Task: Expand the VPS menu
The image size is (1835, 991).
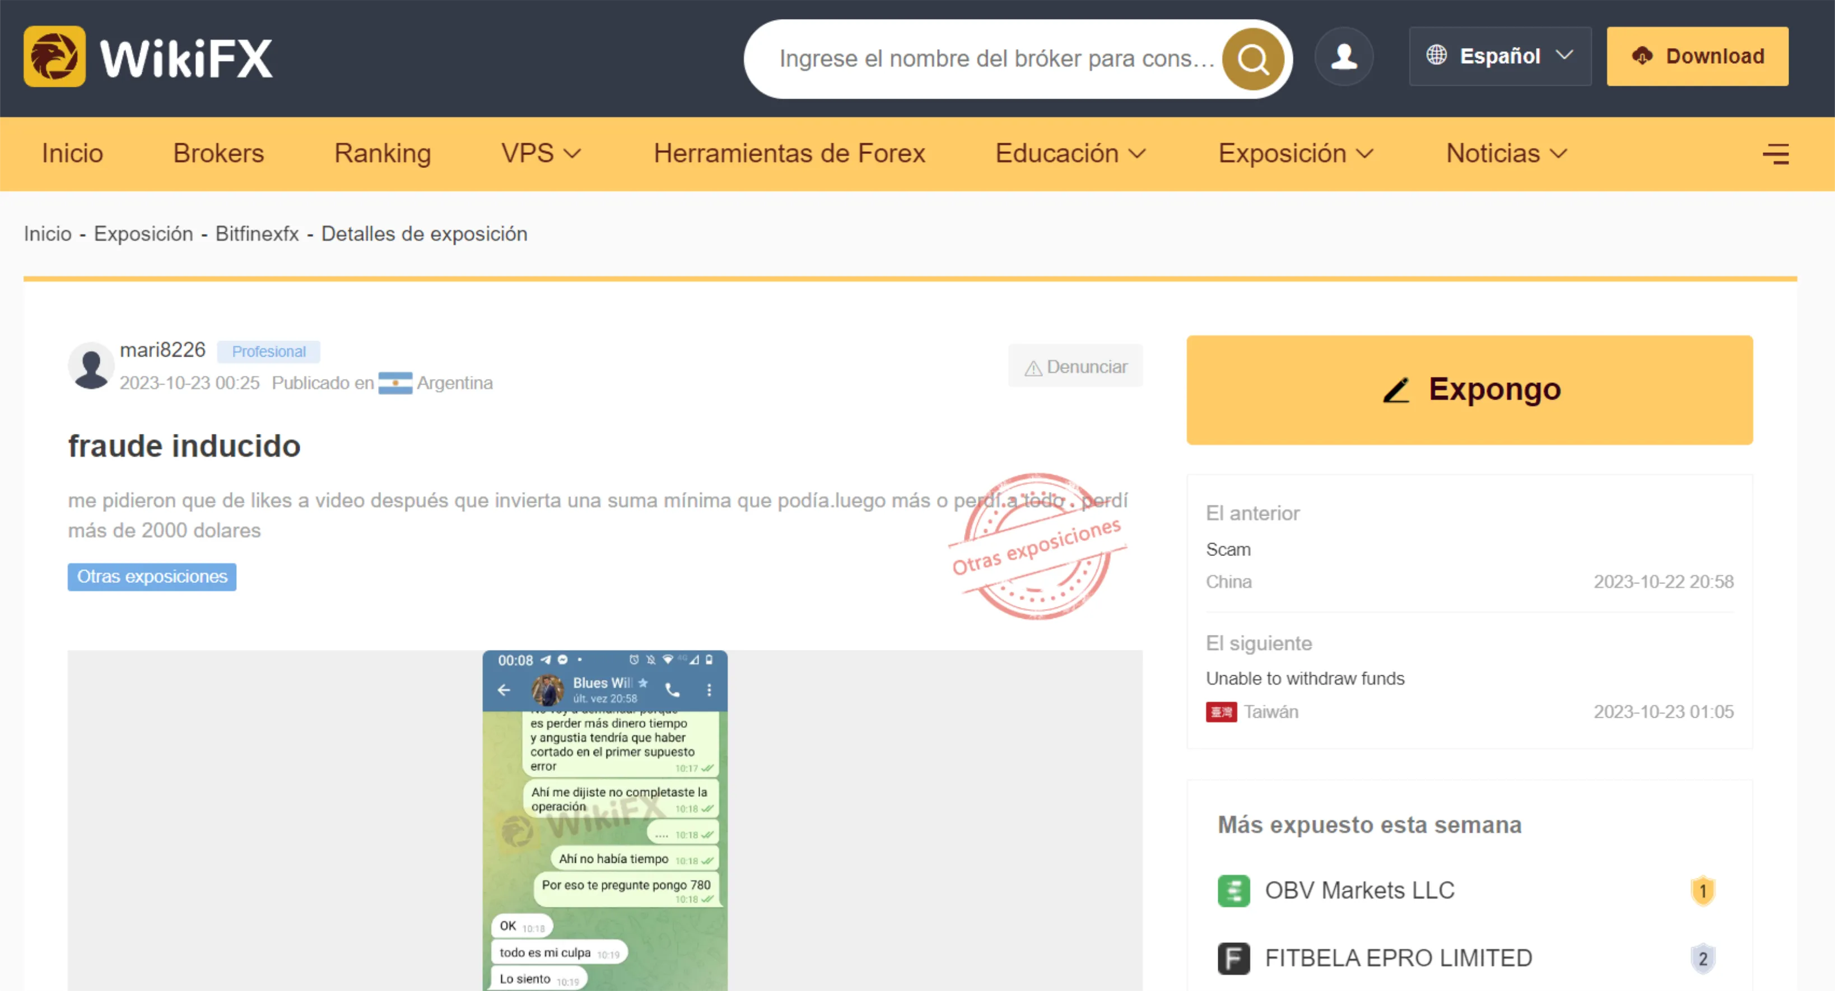Action: 542,154
